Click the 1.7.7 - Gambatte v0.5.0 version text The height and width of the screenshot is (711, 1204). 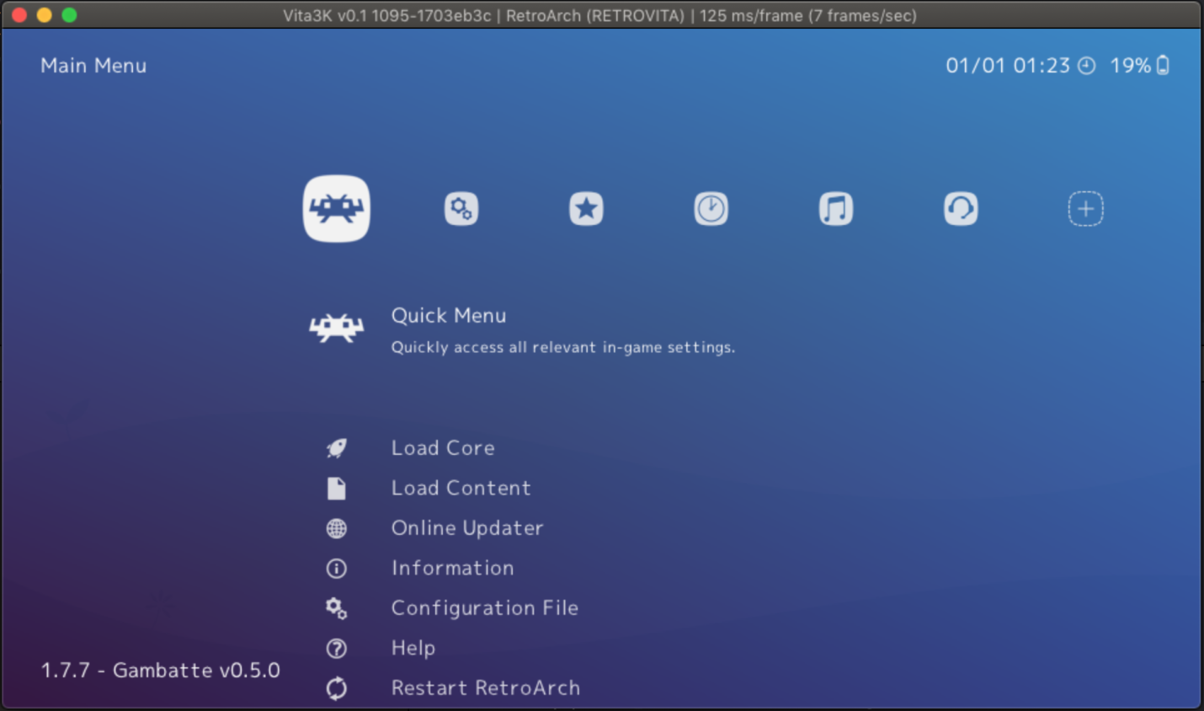tap(161, 671)
